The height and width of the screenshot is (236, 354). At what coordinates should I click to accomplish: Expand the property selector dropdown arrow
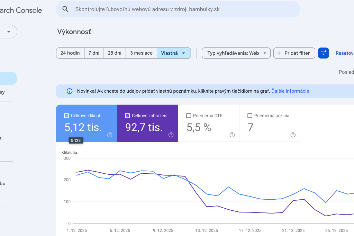9,32
